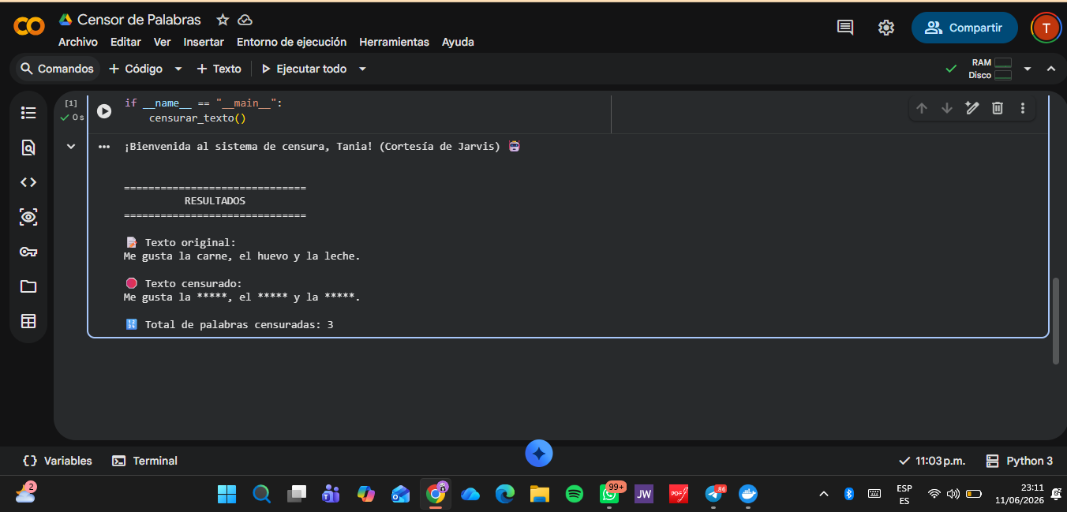Click the Compartir button

(964, 28)
